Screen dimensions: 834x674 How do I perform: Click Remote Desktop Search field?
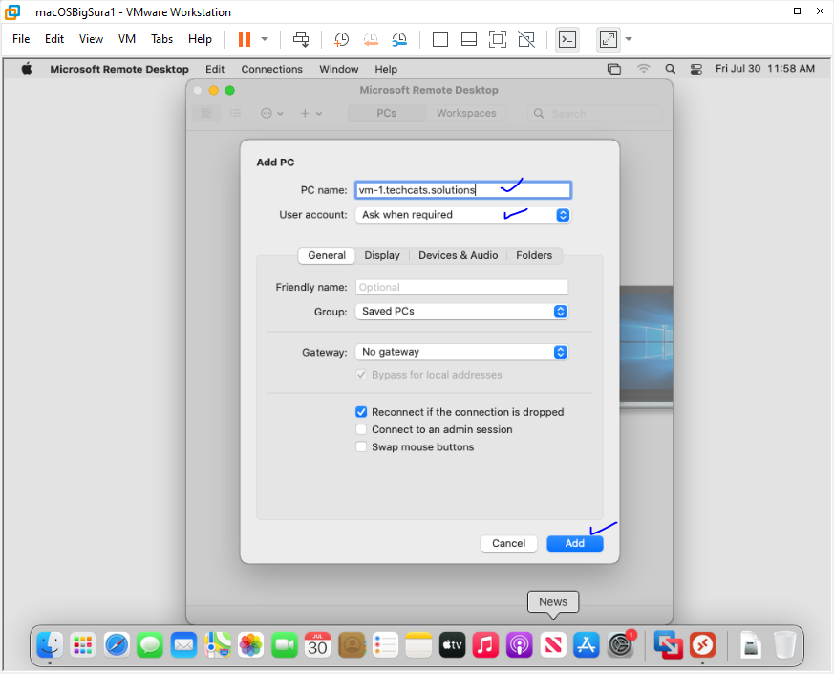(594, 114)
